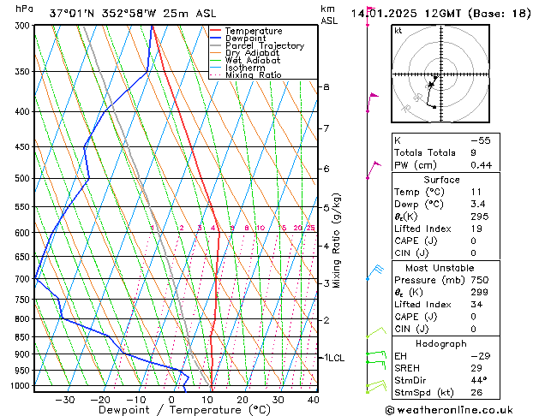Click the magenta wind barb at 500 hPa

[x=374, y=169]
